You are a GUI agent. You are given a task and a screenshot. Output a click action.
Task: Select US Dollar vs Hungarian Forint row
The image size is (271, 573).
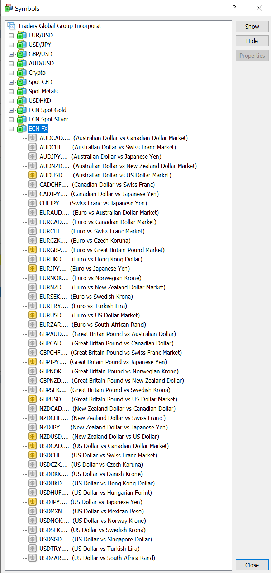96,493
